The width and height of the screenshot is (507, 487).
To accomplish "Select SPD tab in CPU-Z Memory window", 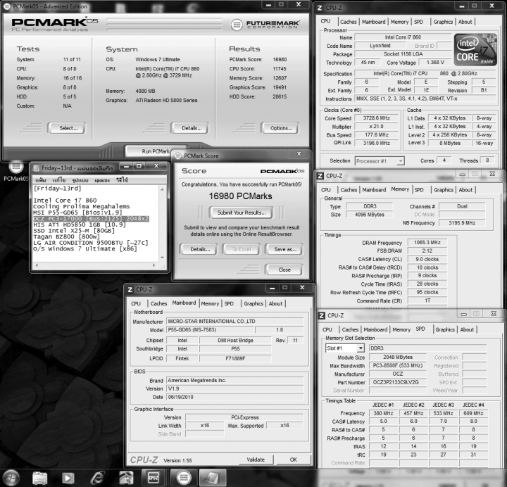I will coord(419,190).
